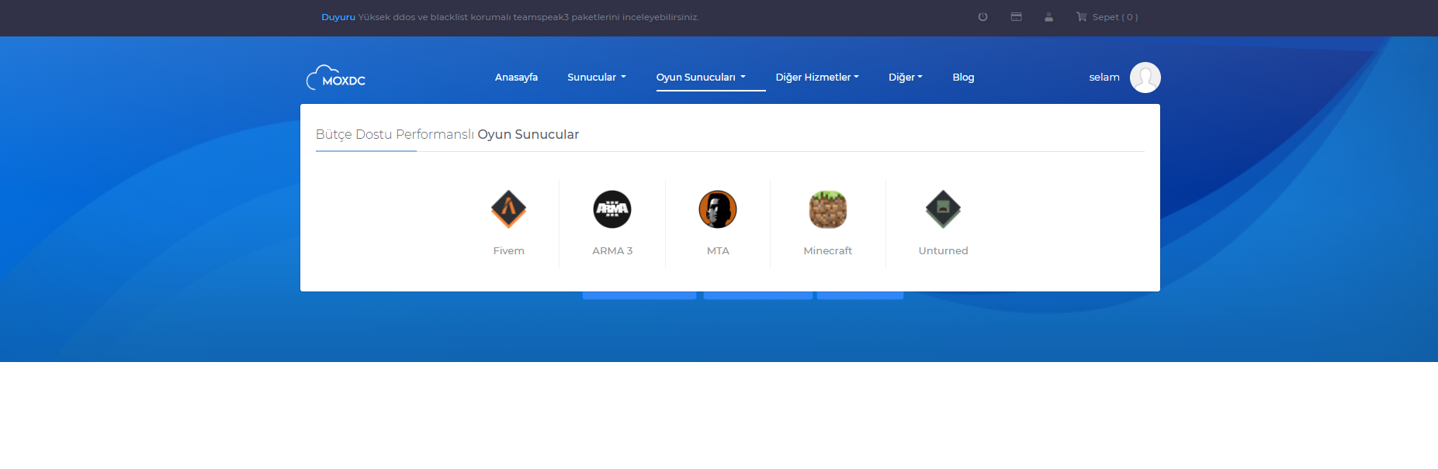Open the credit card payment icon
The height and width of the screenshot is (469, 1438).
(x=1016, y=17)
